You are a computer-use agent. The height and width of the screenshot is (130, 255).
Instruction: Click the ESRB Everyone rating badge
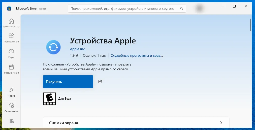tap(49, 99)
